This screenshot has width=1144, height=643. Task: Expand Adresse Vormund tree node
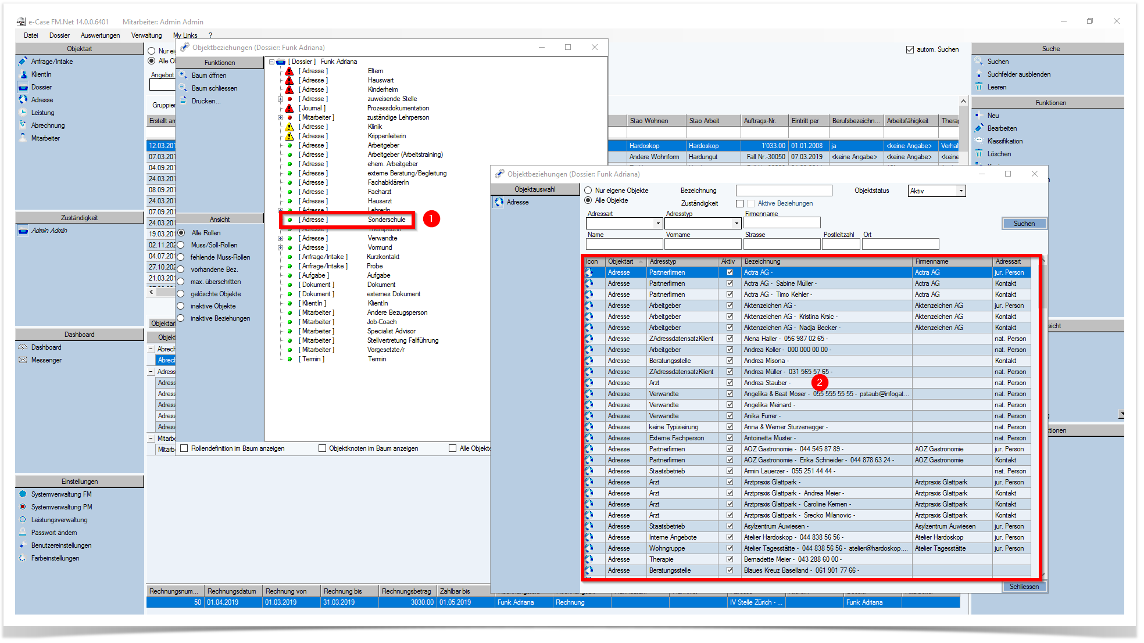click(281, 247)
